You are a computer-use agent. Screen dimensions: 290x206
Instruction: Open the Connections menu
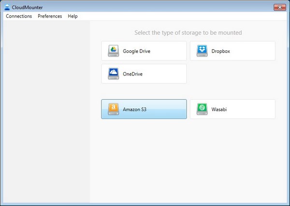tap(19, 16)
